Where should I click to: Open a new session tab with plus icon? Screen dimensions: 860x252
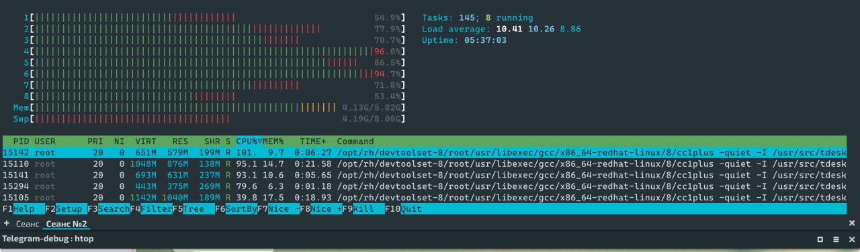[7, 223]
